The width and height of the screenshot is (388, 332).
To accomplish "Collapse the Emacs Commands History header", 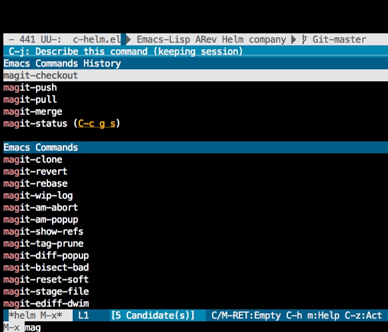I will pyautogui.click(x=195, y=63).
